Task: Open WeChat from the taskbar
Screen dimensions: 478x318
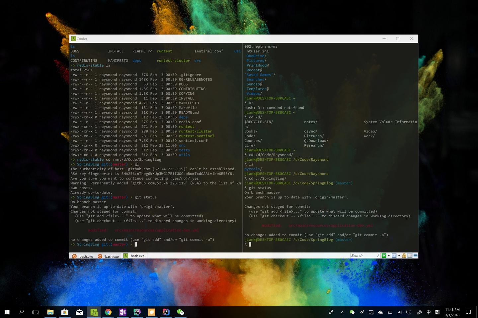Action: point(181,312)
